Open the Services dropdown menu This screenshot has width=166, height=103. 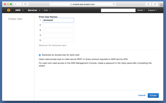34,10
